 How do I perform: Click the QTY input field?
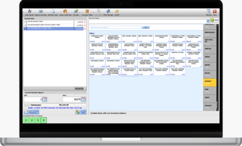[x=33, y=99]
